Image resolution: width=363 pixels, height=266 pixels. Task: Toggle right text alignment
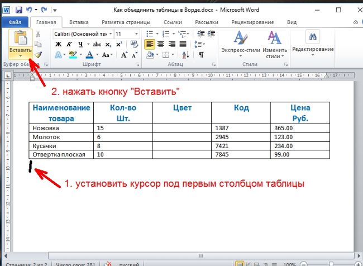pyautogui.click(x=172, y=44)
